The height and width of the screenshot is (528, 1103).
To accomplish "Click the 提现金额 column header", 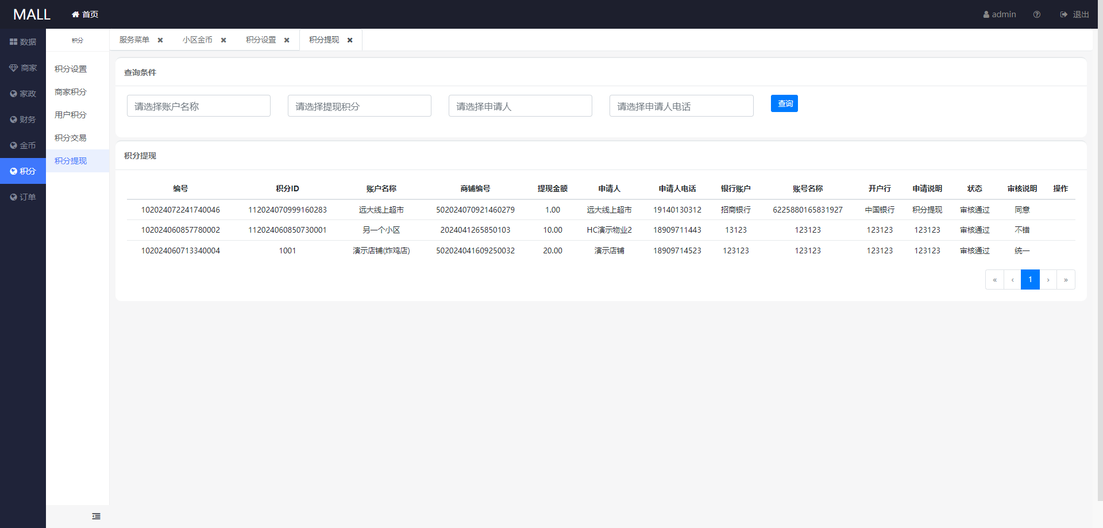I will (553, 188).
